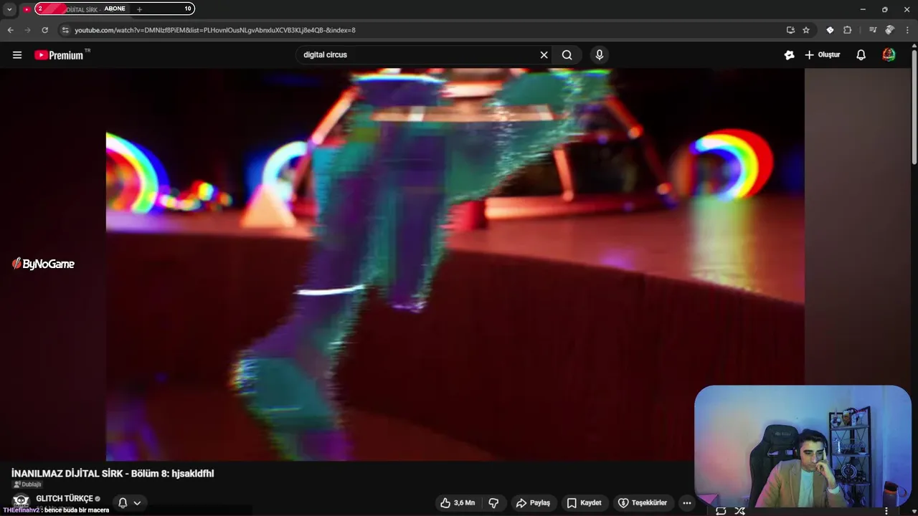The width and height of the screenshot is (918, 516).
Task: Install app icon in address bar
Action: click(x=790, y=30)
